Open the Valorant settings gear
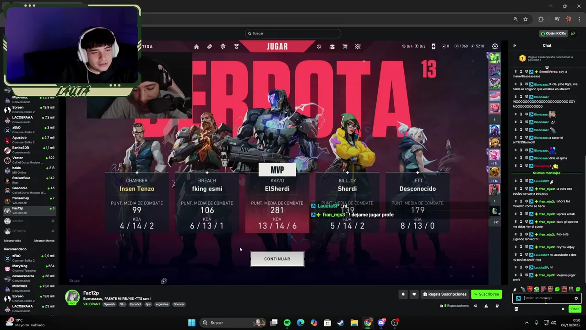Image resolution: width=586 pixels, height=330 pixels. click(495, 46)
